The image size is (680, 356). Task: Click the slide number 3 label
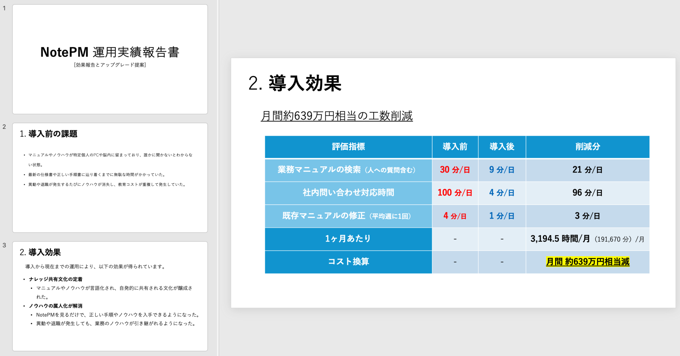[4, 245]
